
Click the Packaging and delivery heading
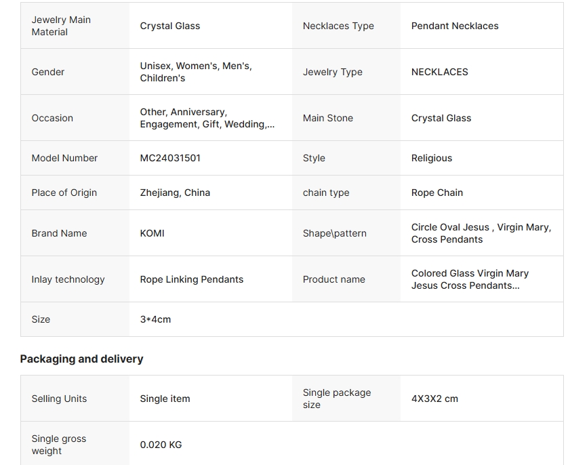(x=81, y=359)
